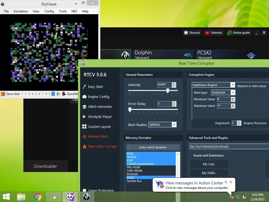Click the Easy Start wand icon
Image resolution: width=269 pixels, height=202 pixels.
[84, 87]
